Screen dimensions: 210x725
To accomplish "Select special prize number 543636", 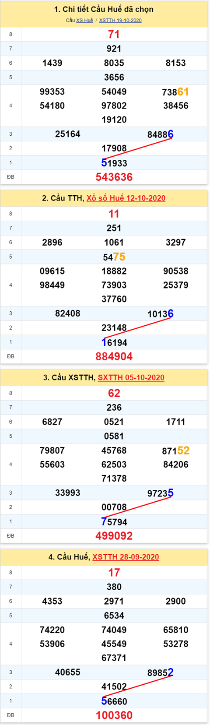I will point(114,177).
